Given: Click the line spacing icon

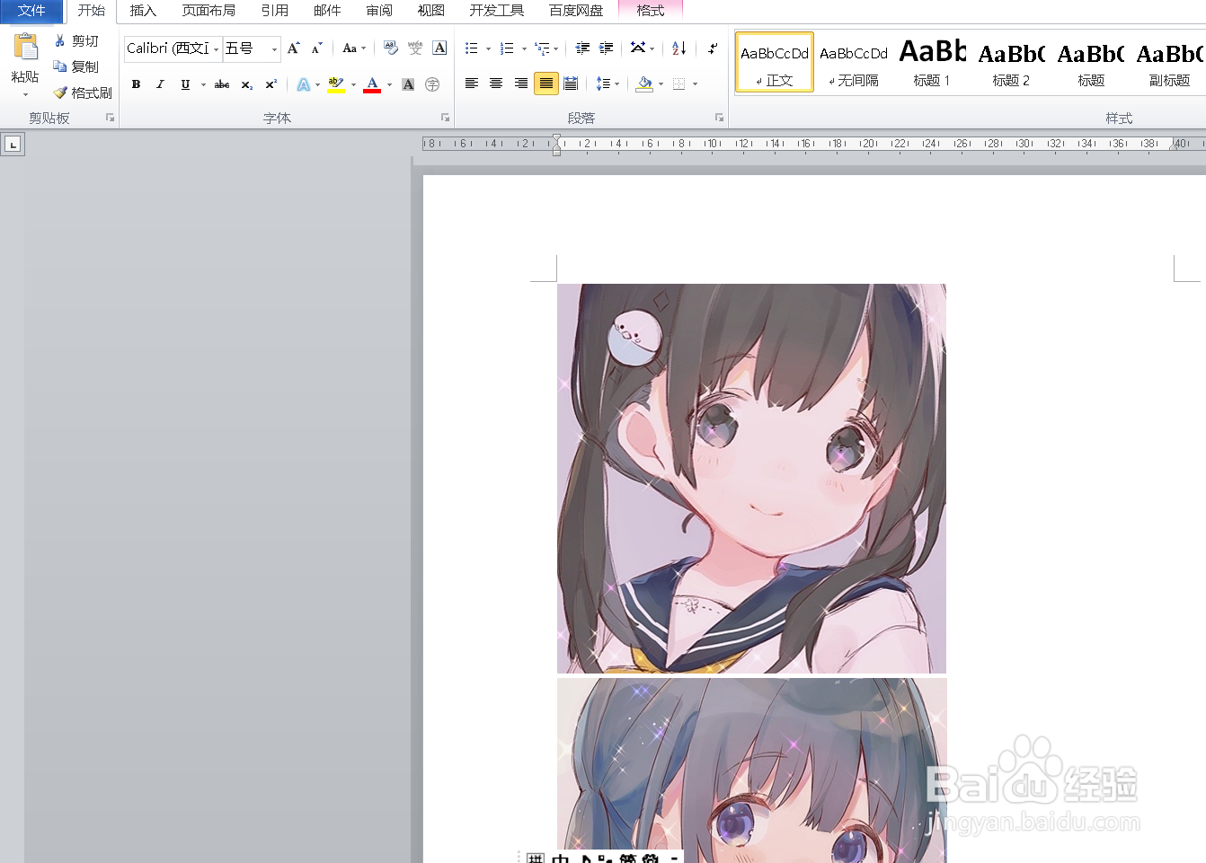Looking at the screenshot, I should (603, 84).
